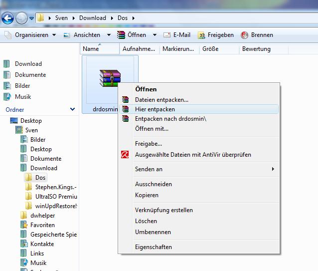
Task: Click the Download favorite link in sidebar
Action: [28, 64]
